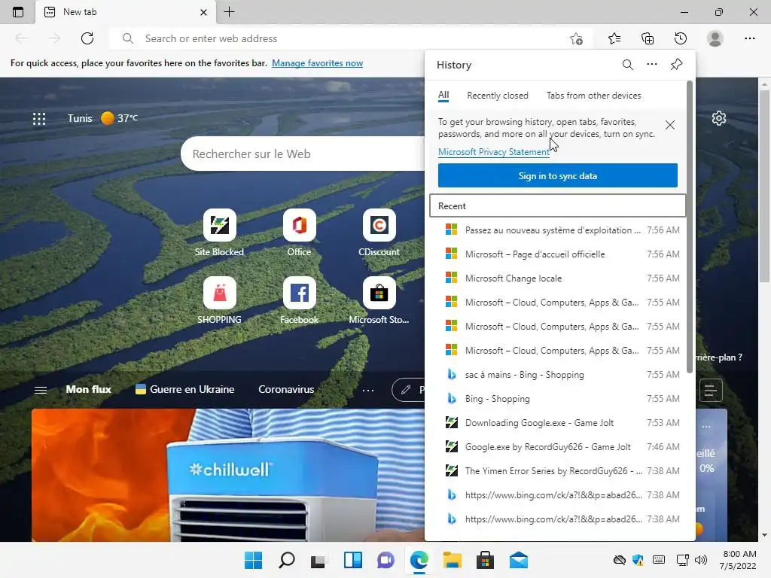
Task: Open sac à mains Bing Shopping entry
Action: (x=558, y=375)
